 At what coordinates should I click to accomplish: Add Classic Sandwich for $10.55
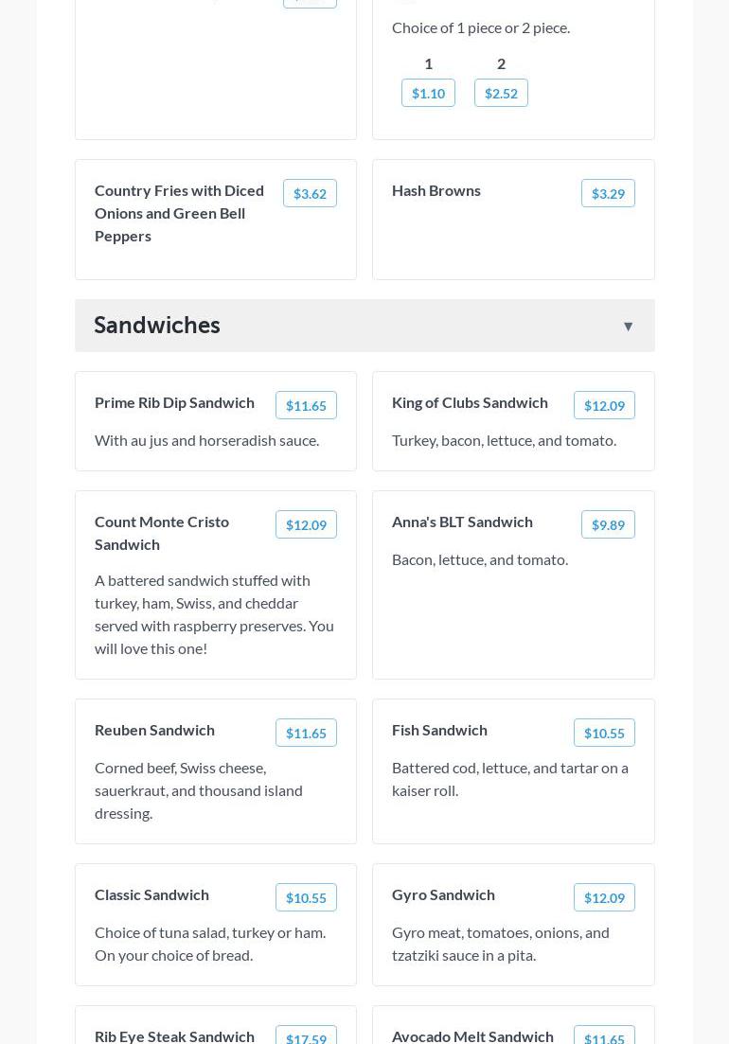pos(306,897)
